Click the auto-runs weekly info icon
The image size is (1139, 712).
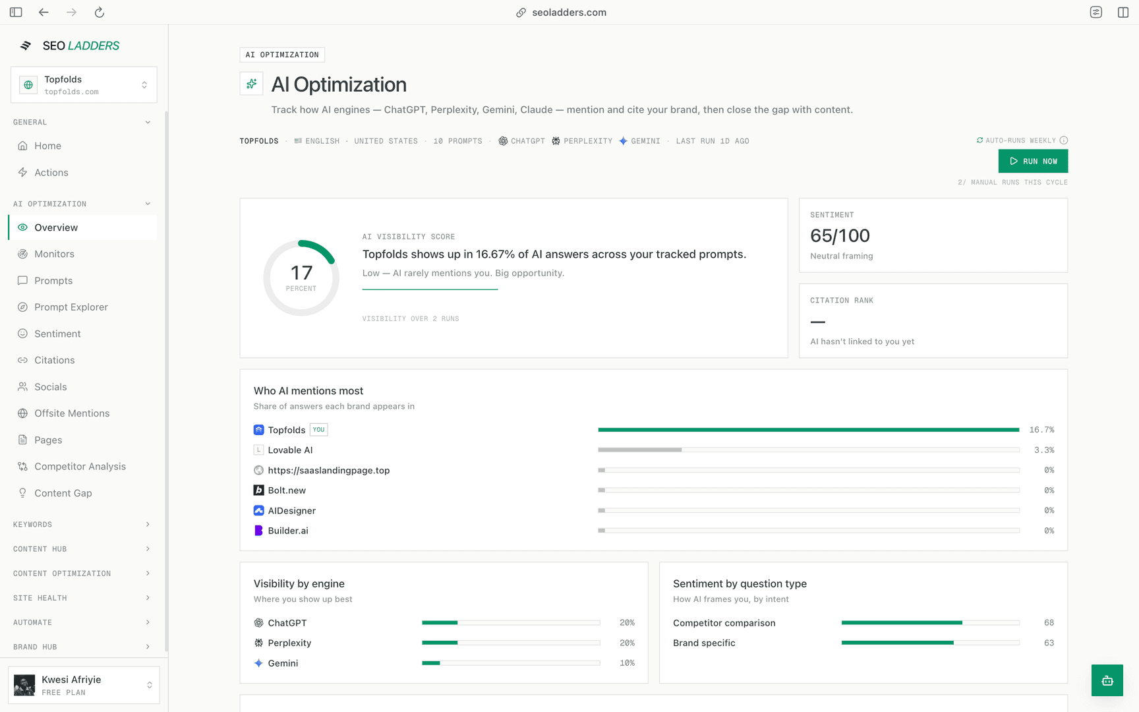[x=1063, y=140]
